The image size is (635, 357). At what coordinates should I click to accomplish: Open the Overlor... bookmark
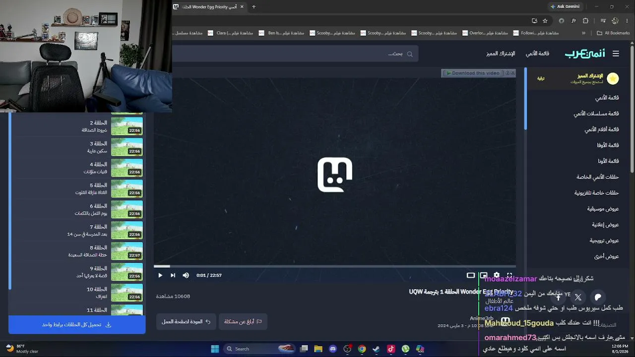(485, 33)
